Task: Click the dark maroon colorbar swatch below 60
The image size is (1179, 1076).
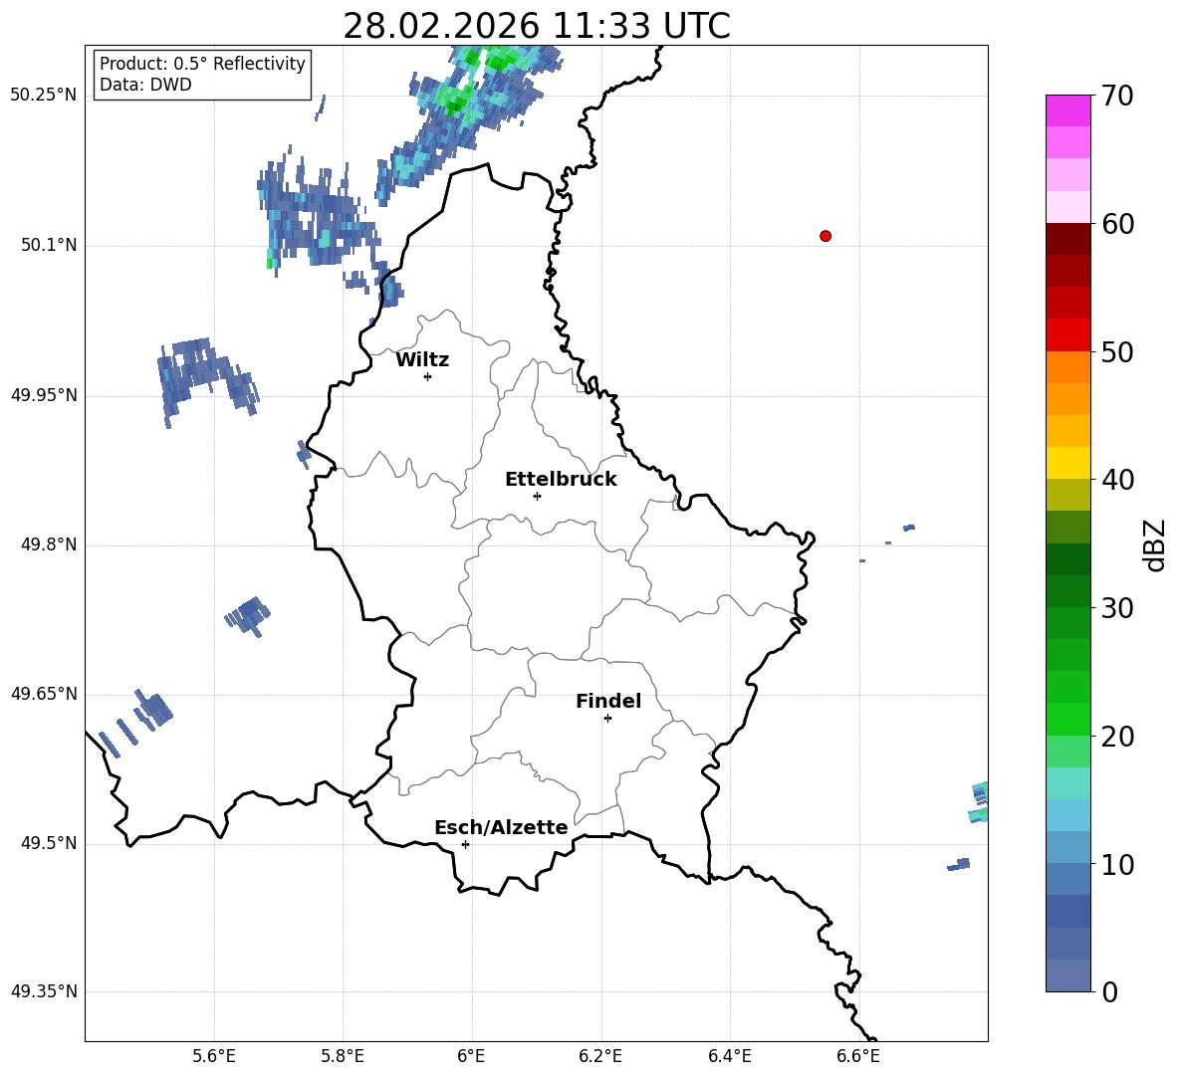Action: point(1068,239)
